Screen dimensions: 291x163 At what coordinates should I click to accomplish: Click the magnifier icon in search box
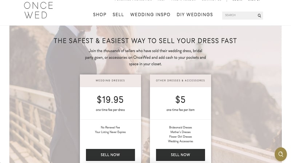[259, 16]
